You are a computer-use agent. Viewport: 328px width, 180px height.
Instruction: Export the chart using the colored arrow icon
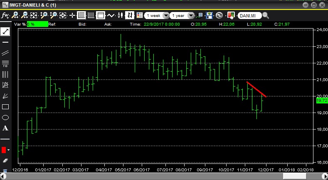[x=231, y=15]
